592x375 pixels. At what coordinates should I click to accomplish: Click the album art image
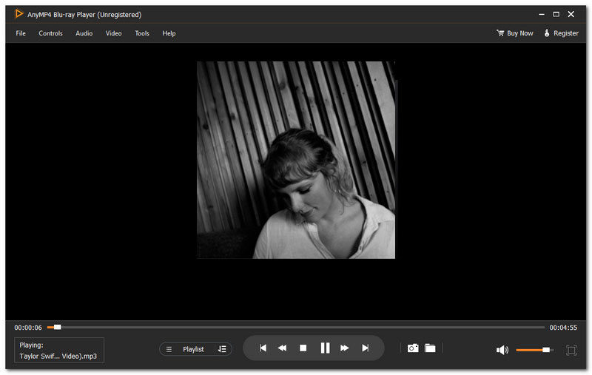click(296, 160)
